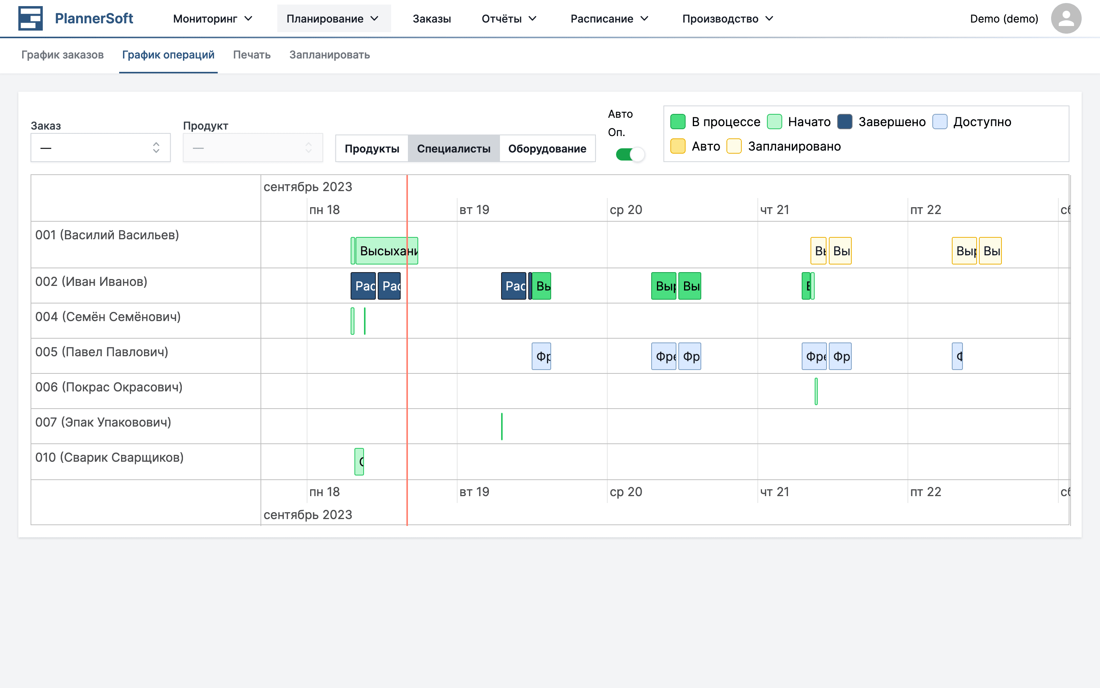Expand the "Отчёты" dropdown chevron

click(x=533, y=19)
